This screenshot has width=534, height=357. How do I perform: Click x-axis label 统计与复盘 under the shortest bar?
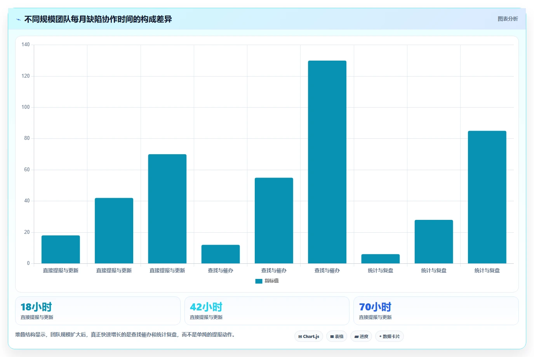381,271
